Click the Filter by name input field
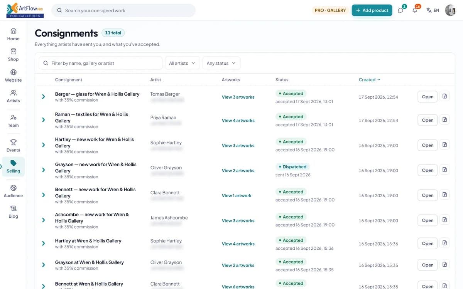463x289 pixels. (101, 63)
